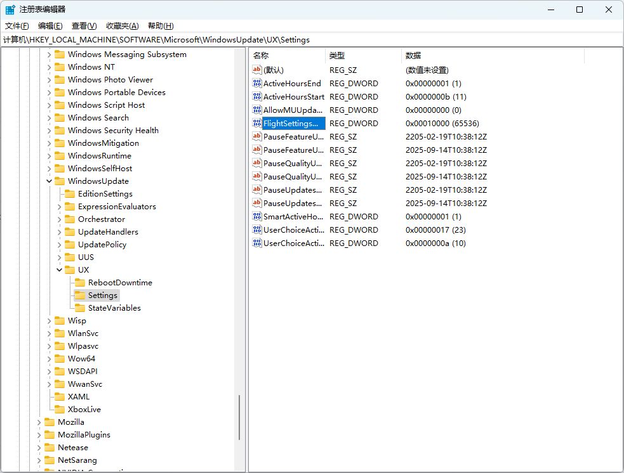Click the StateVariables folder icon

[80, 308]
